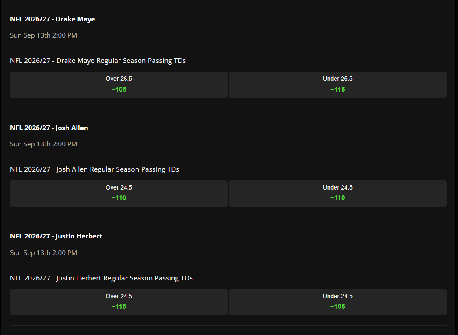Click the Drake Maye Regular Season Passing TDs title
This screenshot has width=458, height=335.
click(98, 61)
